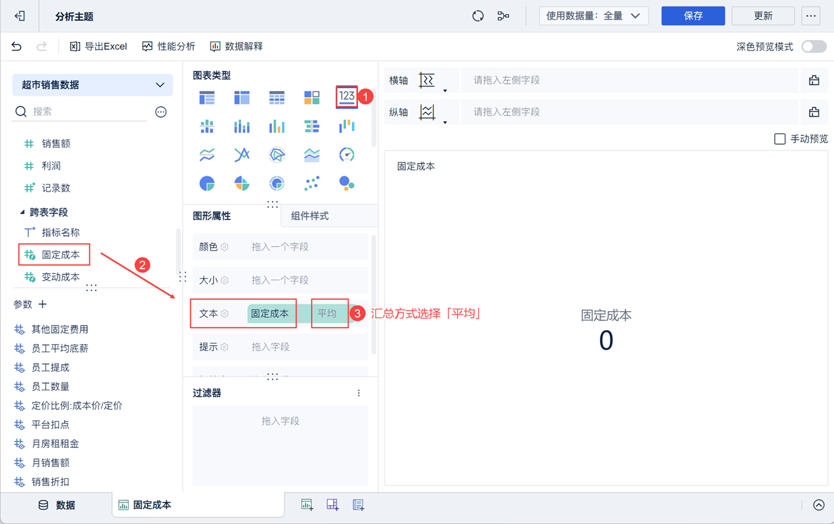Open the 数据 tab at bottom

coord(56,505)
